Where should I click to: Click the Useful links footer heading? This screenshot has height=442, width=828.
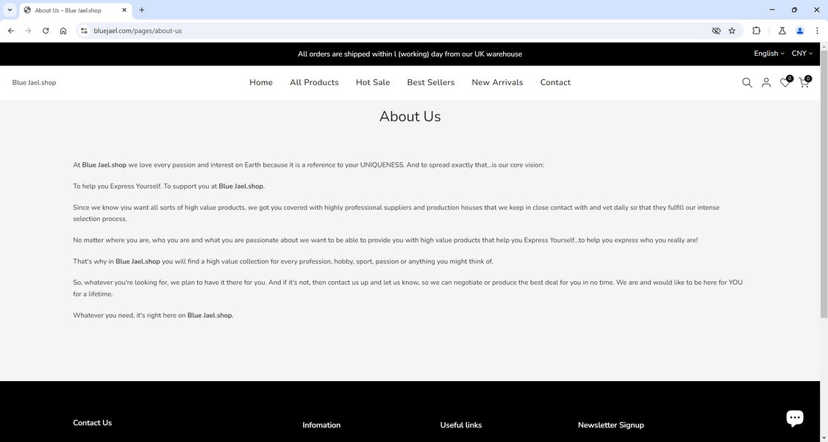click(461, 425)
